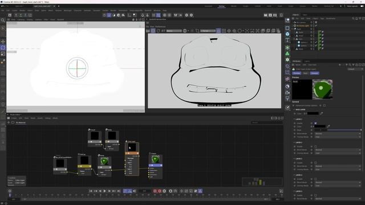Open File menu in Redshift RenderView

[148, 27]
